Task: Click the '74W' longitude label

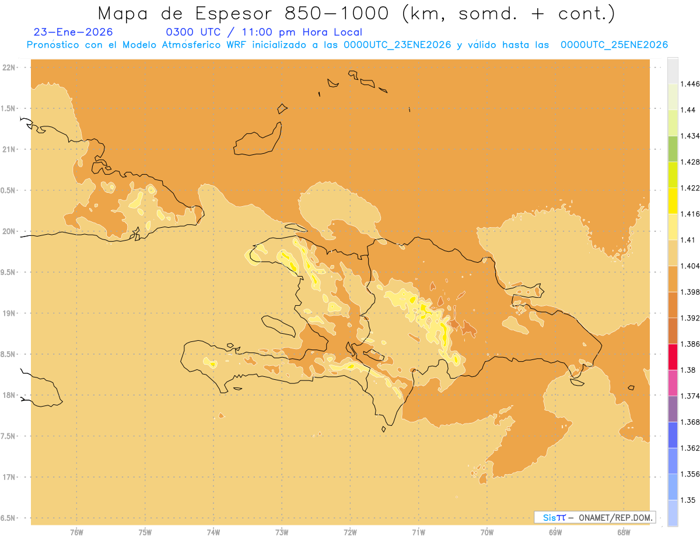Action: click(x=213, y=532)
